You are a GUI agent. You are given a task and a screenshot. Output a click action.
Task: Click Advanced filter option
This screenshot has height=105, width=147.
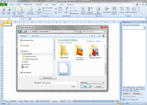[74, 14]
